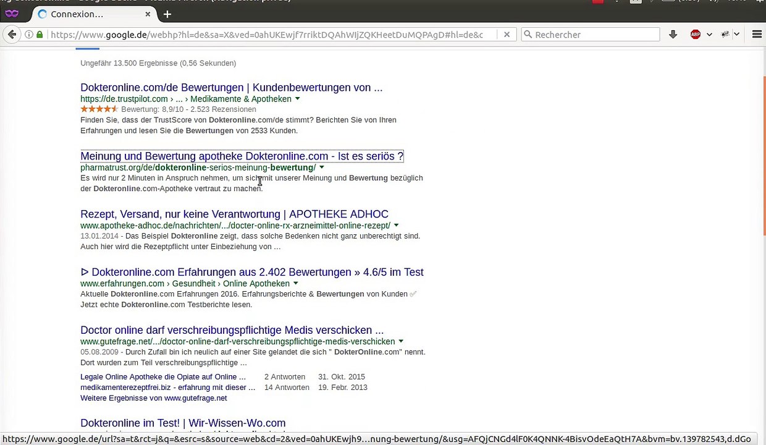Open the Meinung und Bewertung apotheke Dokteronline.com result
The image size is (766, 445).
[x=242, y=156]
